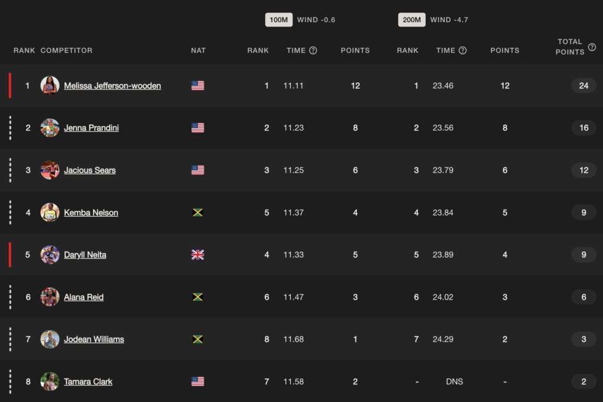Click the USA flag beside Tamara Clark
Image resolution: width=603 pixels, height=402 pixels.
click(x=198, y=381)
